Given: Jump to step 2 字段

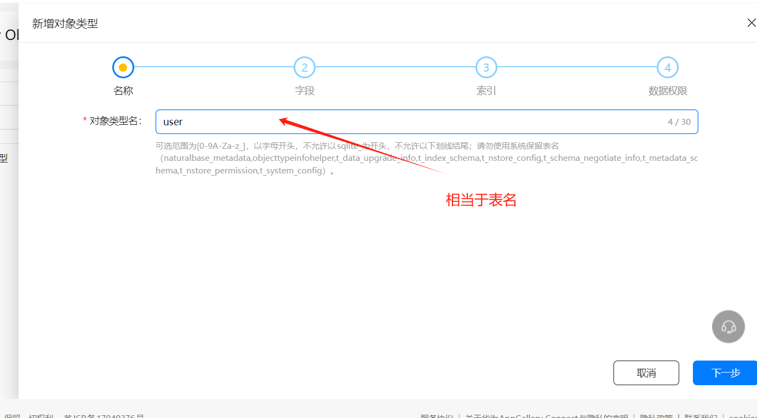Looking at the screenshot, I should (x=305, y=68).
